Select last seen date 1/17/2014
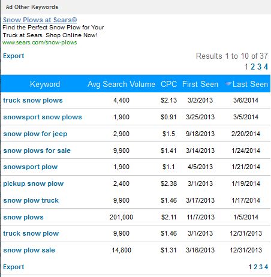Viewport: 271px width, 277px height. tap(246, 200)
